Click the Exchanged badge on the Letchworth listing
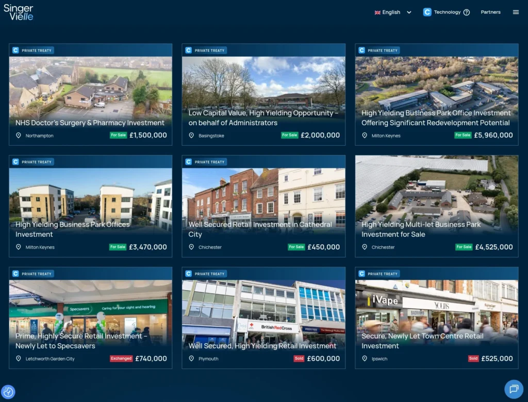Image resolution: width=528 pixels, height=402 pixels. 121,359
